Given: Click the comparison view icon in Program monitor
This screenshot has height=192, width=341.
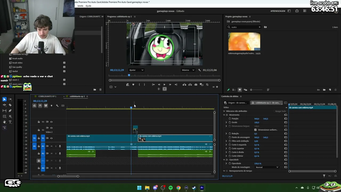Looking at the screenshot, I should coord(202,85).
